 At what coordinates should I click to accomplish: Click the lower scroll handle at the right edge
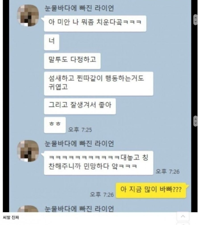pyautogui.click(x=196, y=121)
